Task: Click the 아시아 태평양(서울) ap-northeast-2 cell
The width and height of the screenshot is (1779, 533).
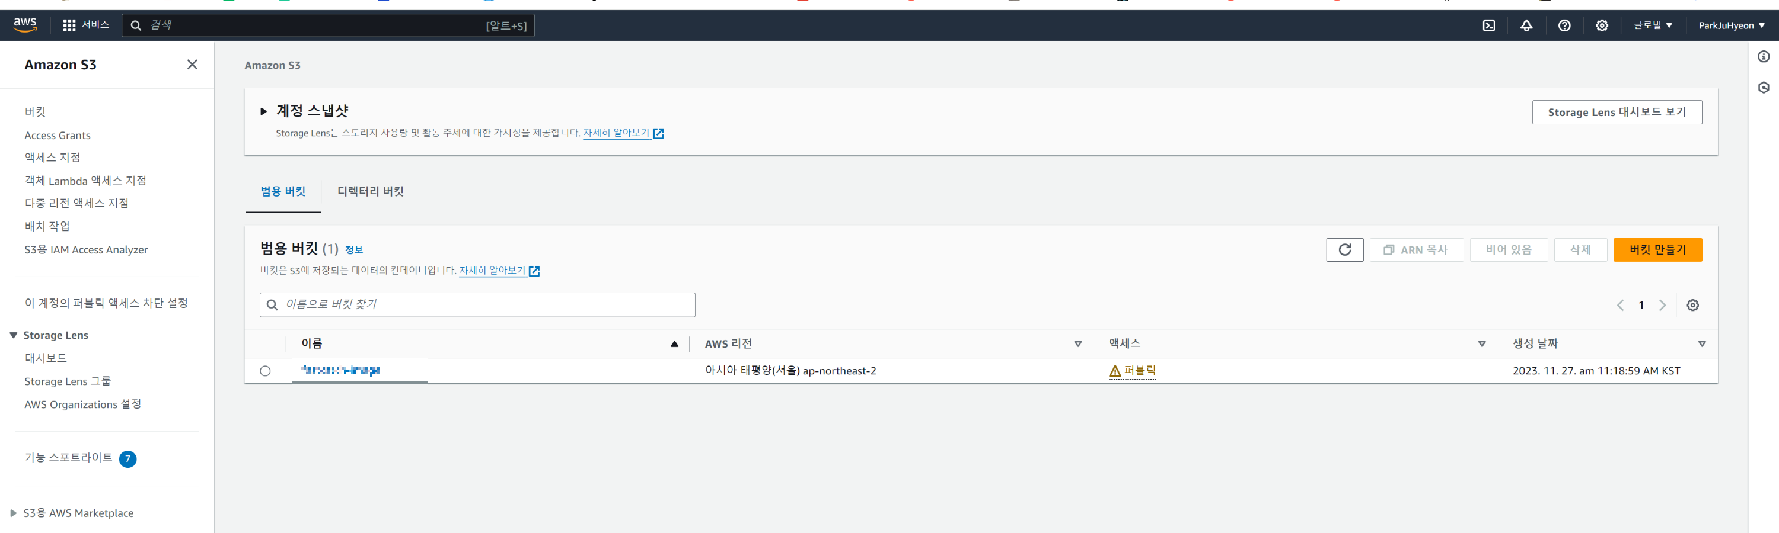Action: coord(790,371)
